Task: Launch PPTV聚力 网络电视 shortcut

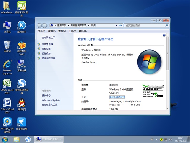Action: pos(7,125)
